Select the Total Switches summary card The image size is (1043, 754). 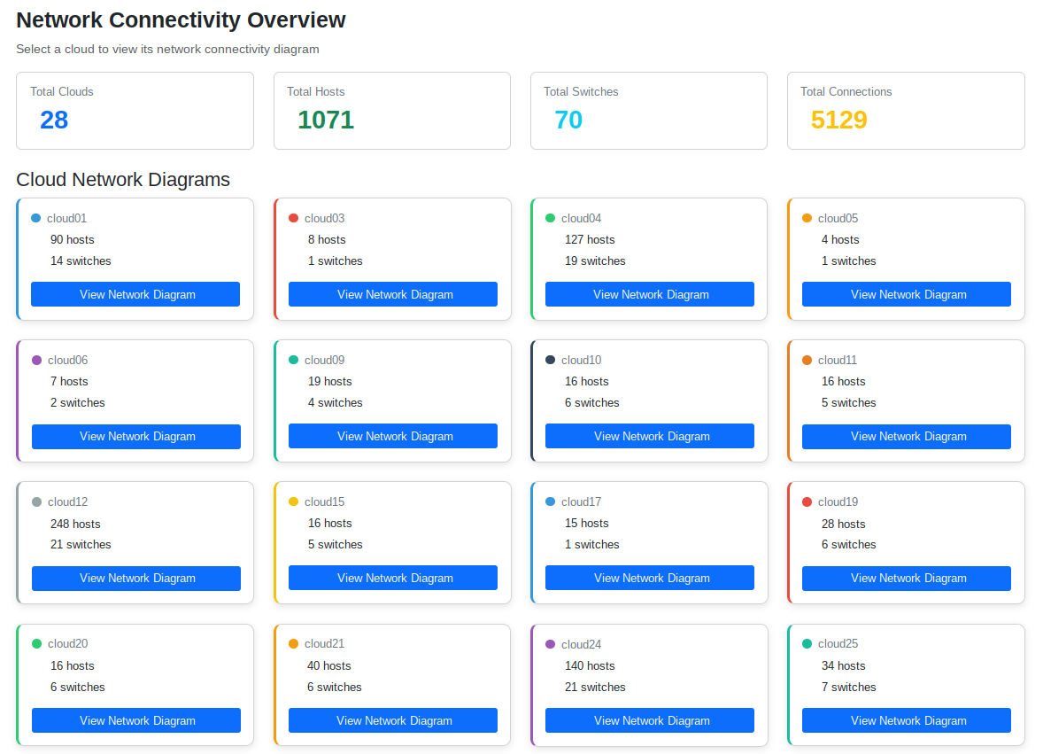coord(648,110)
